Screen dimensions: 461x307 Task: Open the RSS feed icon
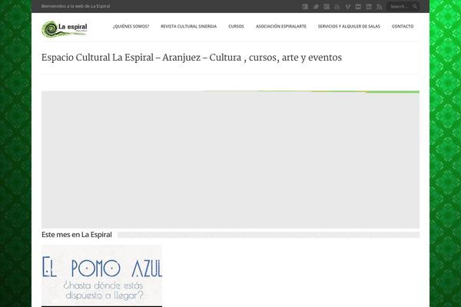pos(380,6)
